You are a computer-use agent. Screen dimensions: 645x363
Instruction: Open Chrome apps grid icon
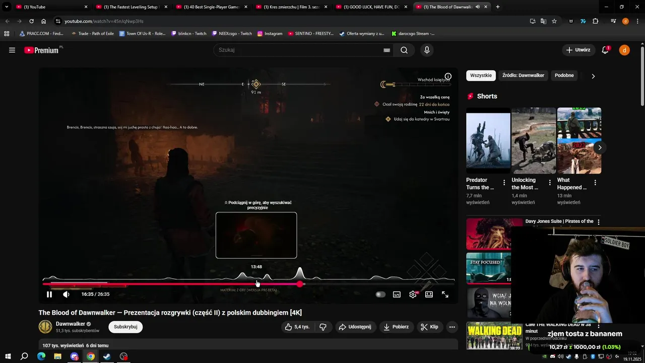point(7,34)
